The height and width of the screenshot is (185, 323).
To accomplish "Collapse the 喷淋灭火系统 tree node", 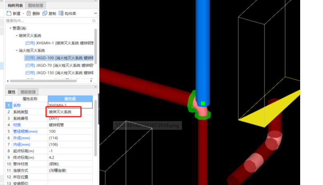I will point(17,36).
